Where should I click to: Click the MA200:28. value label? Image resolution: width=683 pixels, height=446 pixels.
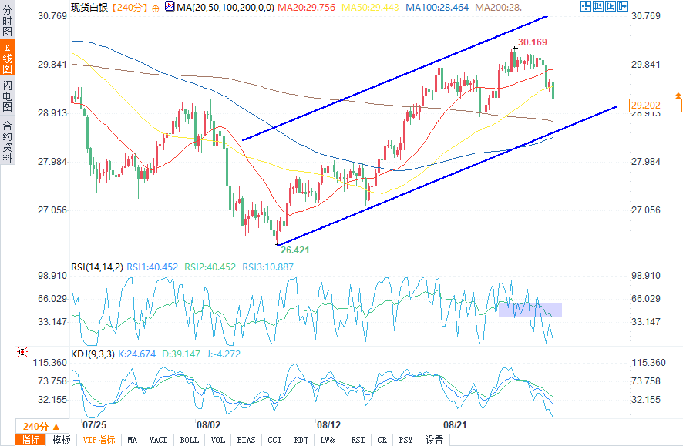point(498,8)
